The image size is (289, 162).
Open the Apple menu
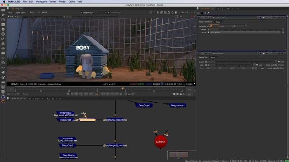tap(4, 2)
